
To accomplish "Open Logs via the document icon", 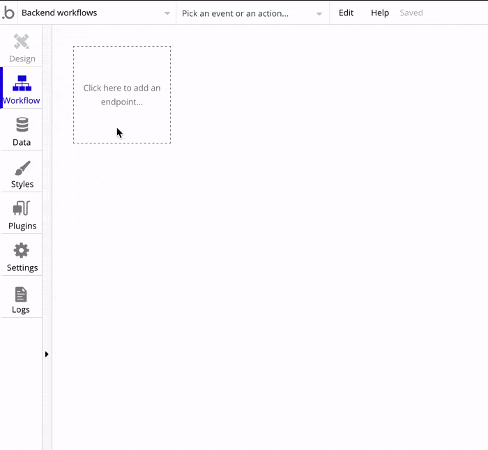I will point(22,294).
